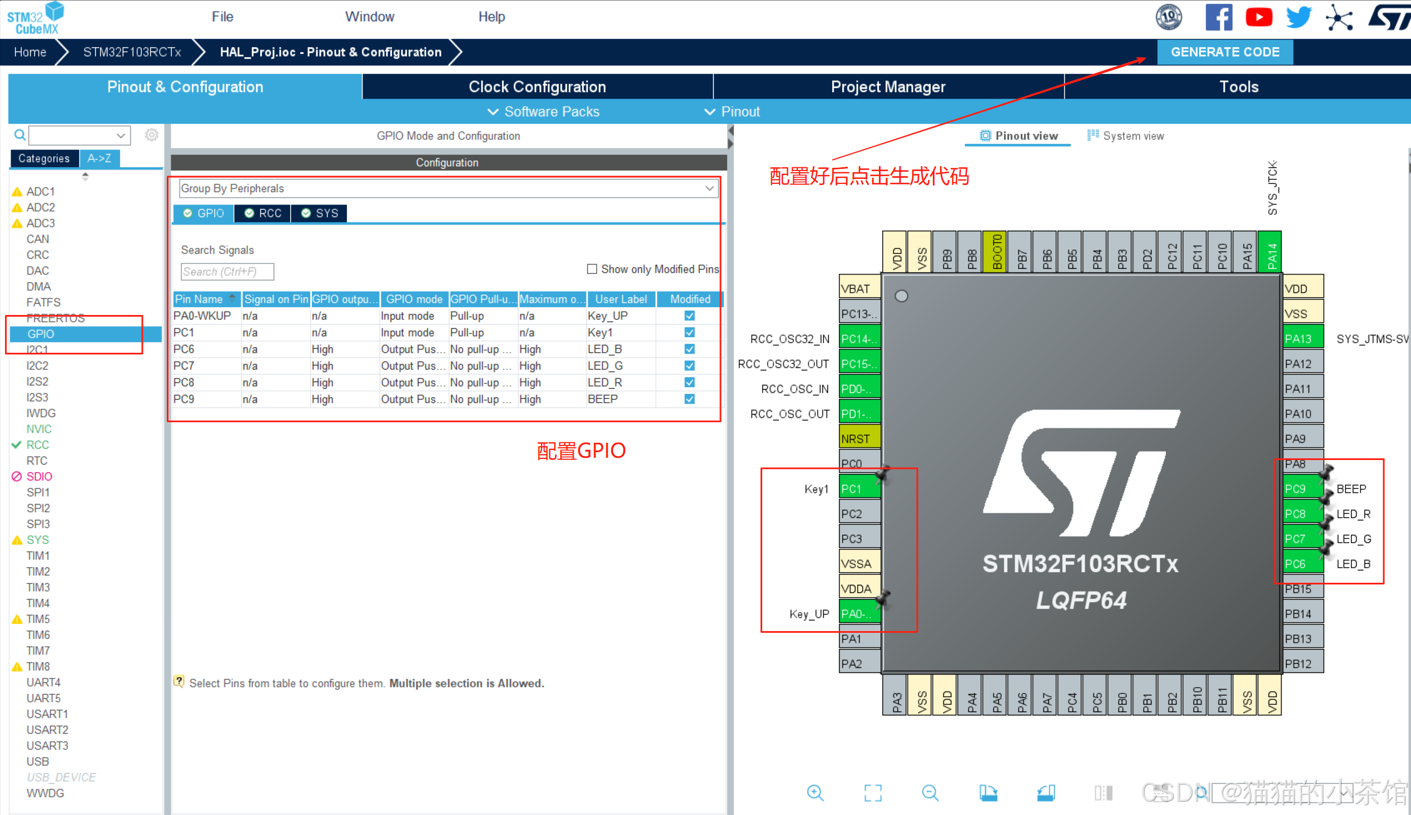The height and width of the screenshot is (815, 1411).
Task: Open the Twitter link icon
Action: coord(1299,17)
